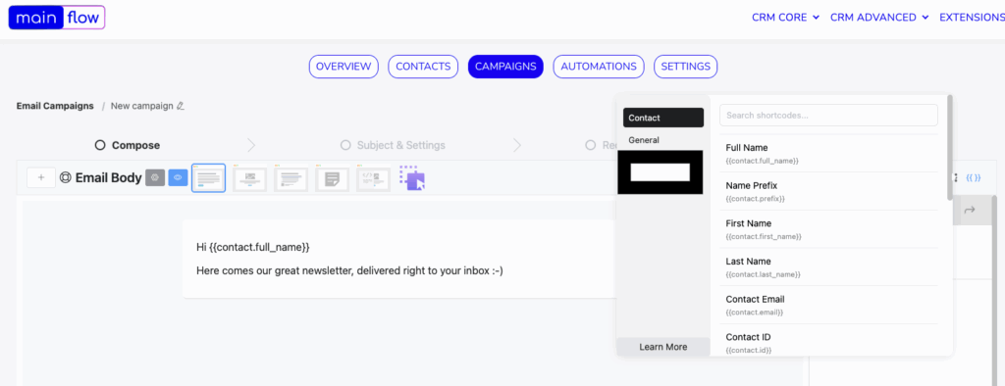Insert the Contact ID shortcode

pyautogui.click(x=828, y=341)
